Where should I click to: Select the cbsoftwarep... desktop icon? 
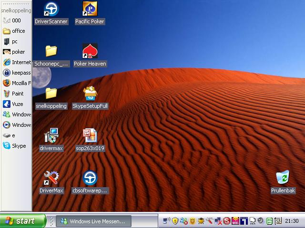90,182
